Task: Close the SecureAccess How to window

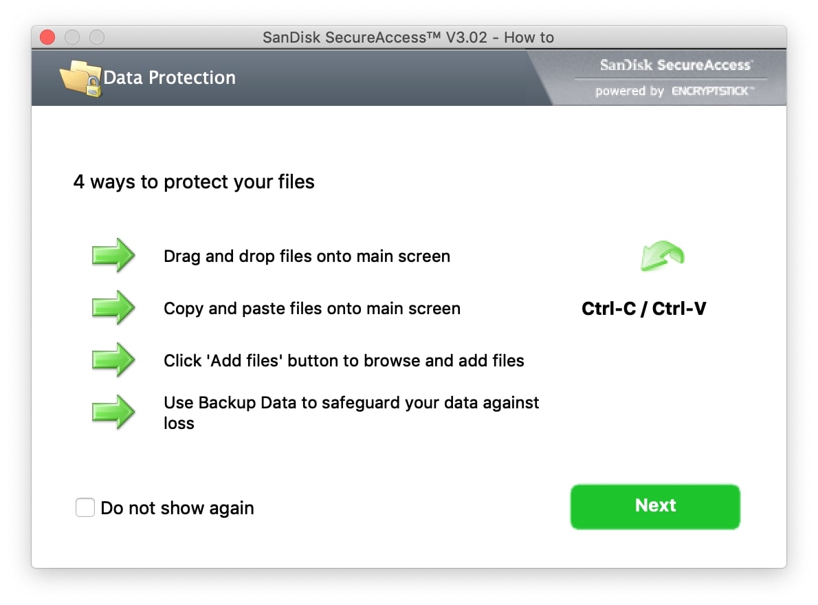Action: (x=47, y=37)
